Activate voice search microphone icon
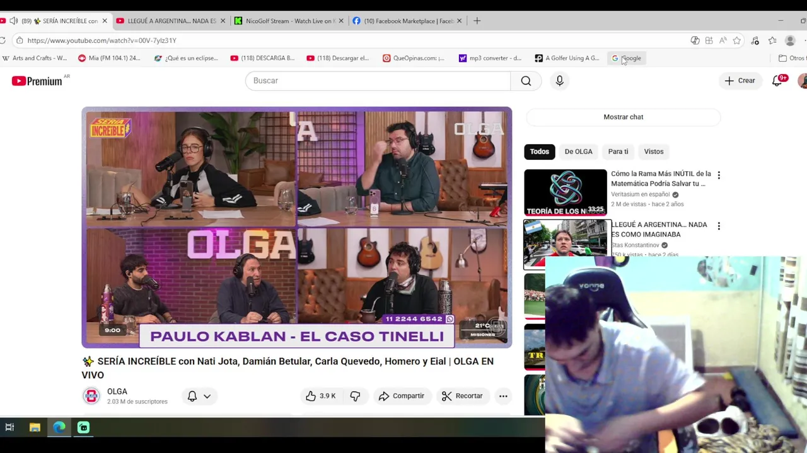Screen dimensions: 807x453 559,81
